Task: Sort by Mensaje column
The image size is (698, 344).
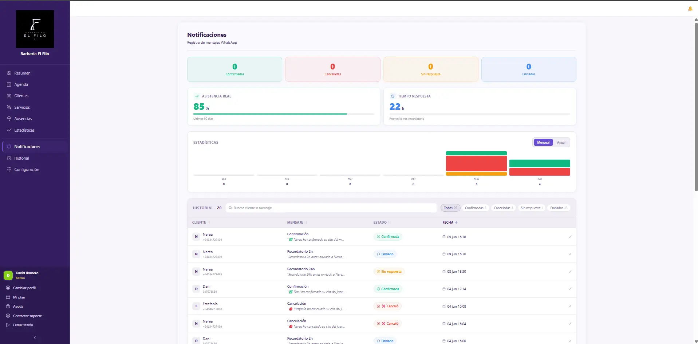Action: [x=297, y=223]
